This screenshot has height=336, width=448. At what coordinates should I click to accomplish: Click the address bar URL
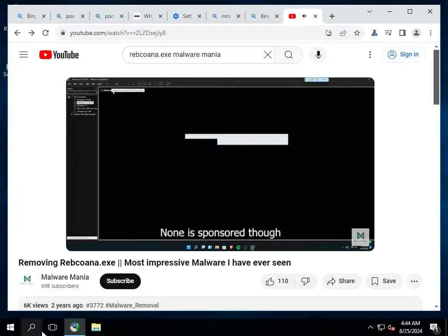point(118,33)
